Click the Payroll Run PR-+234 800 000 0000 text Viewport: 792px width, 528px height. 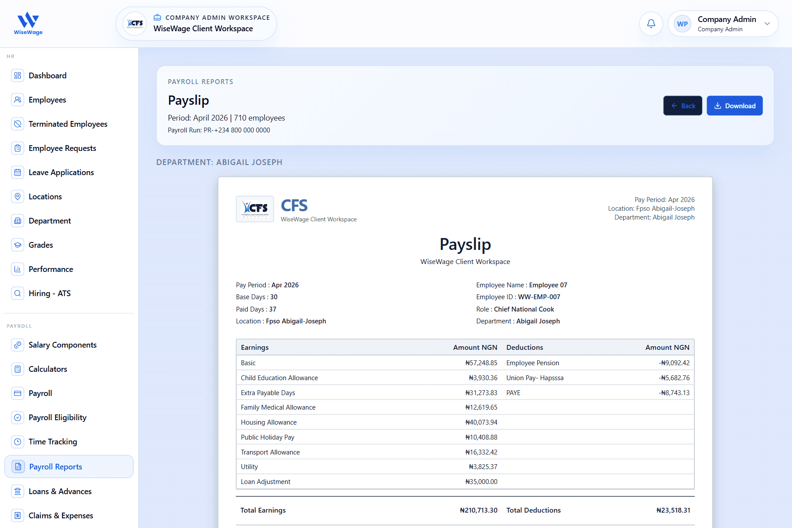[x=219, y=130]
